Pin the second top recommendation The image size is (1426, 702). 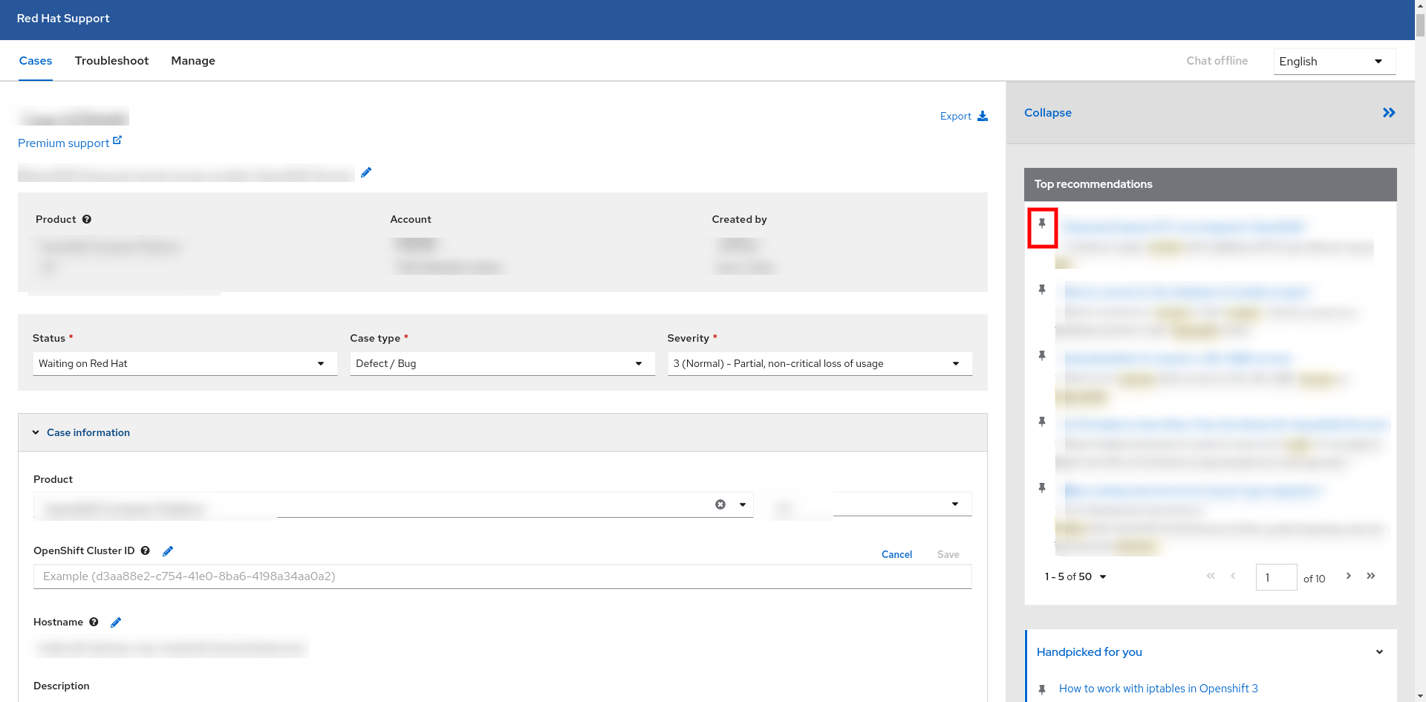(x=1042, y=290)
